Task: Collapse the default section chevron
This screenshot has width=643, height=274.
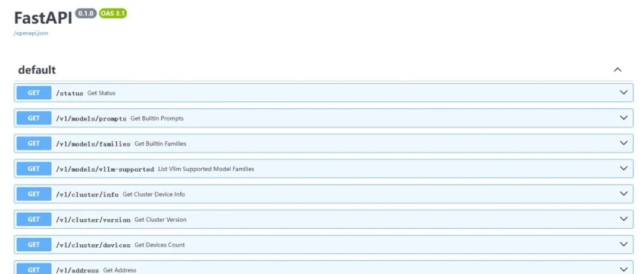Action: pyautogui.click(x=617, y=70)
